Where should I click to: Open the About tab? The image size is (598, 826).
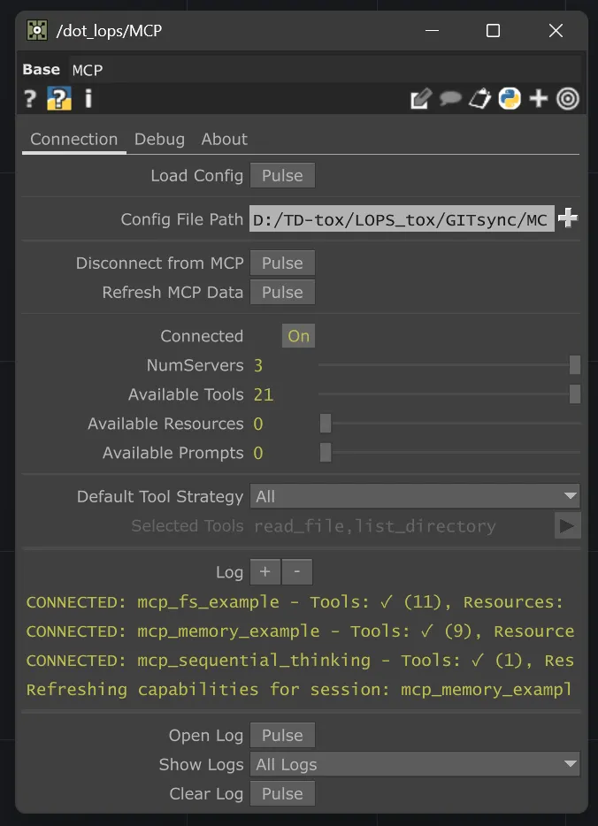[224, 139]
